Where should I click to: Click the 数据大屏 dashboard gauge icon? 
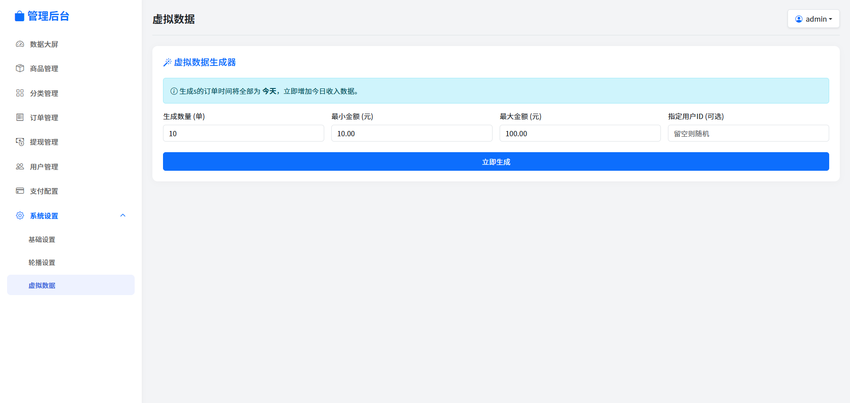[x=20, y=44]
